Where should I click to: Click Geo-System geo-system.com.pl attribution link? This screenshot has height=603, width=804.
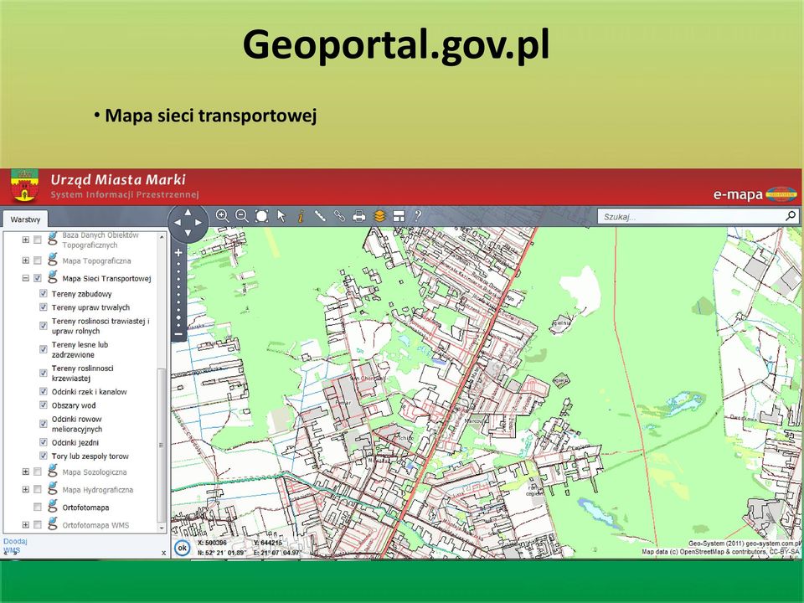[x=744, y=544]
